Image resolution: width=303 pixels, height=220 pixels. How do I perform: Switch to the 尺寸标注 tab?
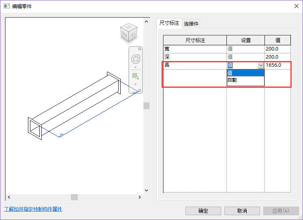[x=169, y=23]
